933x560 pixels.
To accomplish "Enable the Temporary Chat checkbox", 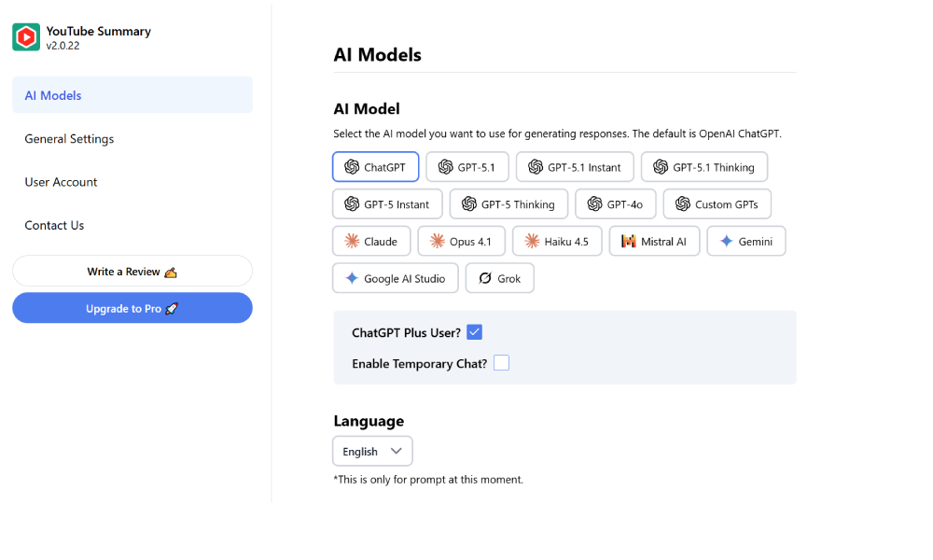I will [x=501, y=363].
